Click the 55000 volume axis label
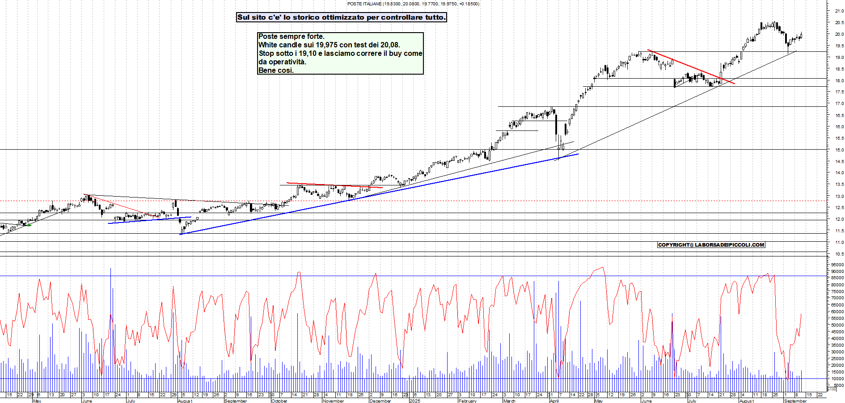 [x=837, y=319]
